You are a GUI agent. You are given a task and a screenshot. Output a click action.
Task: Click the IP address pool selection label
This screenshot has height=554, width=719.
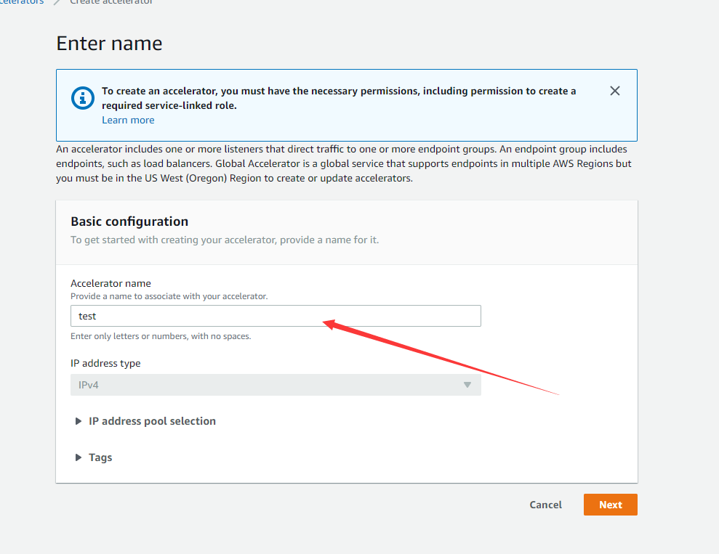[x=152, y=421]
